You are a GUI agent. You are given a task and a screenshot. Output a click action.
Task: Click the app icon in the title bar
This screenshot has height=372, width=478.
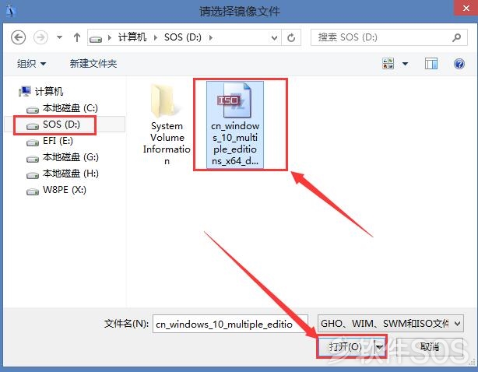(11, 11)
